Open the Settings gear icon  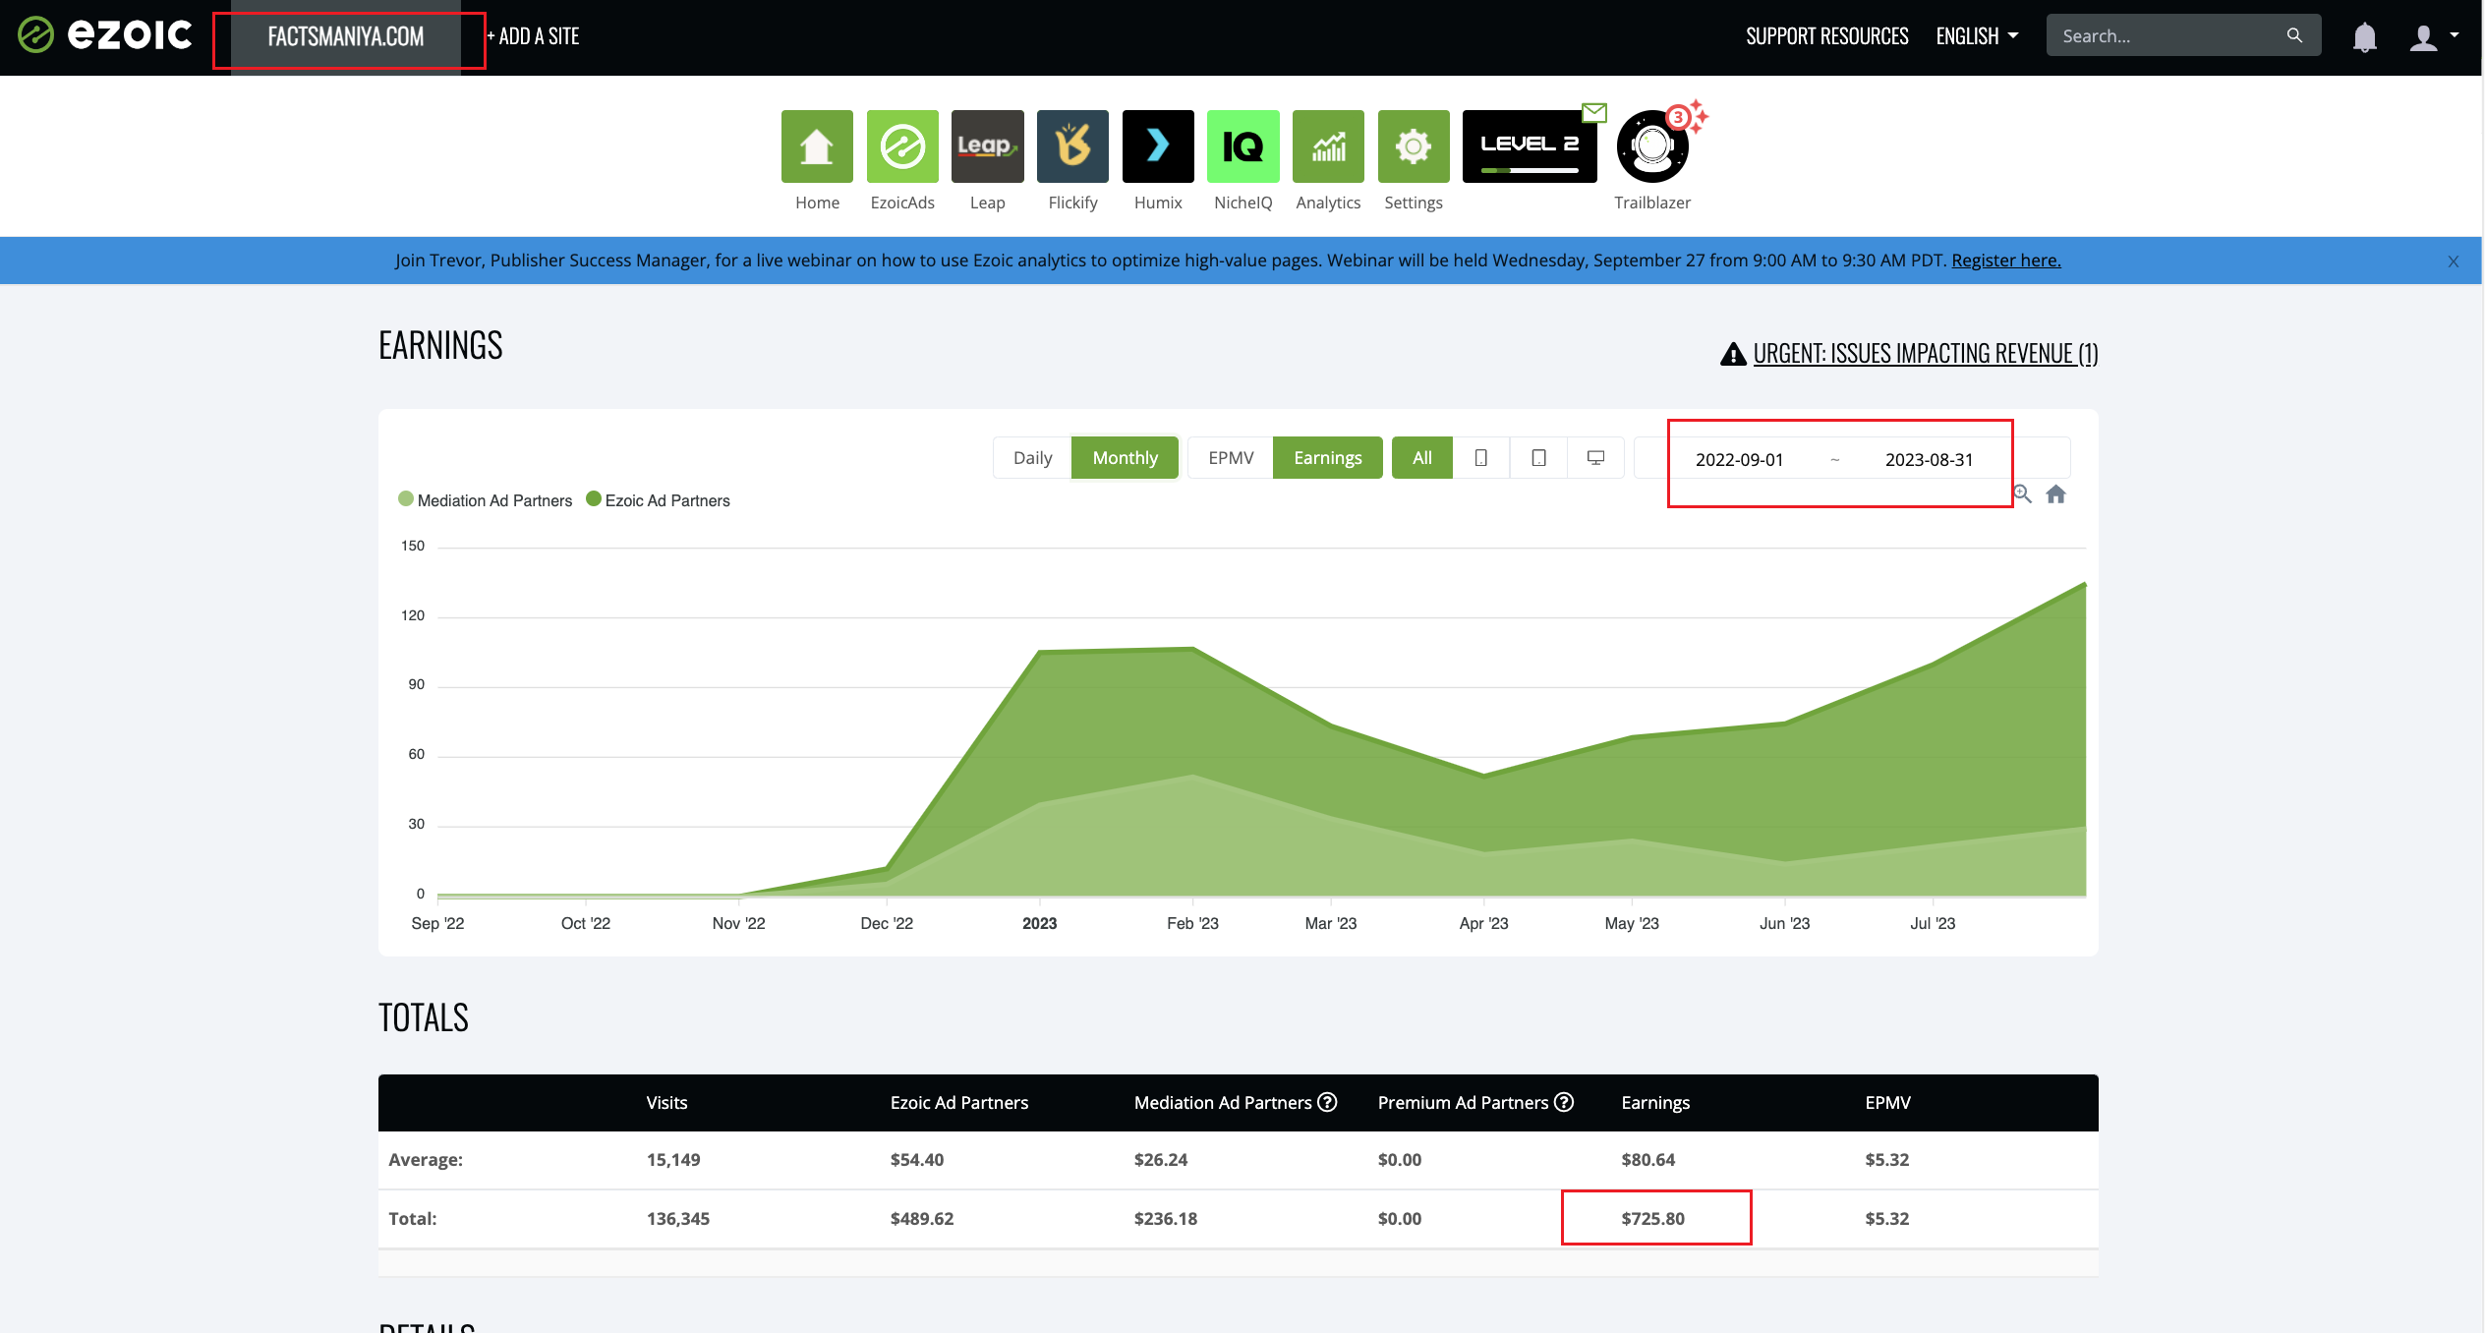click(x=1414, y=146)
